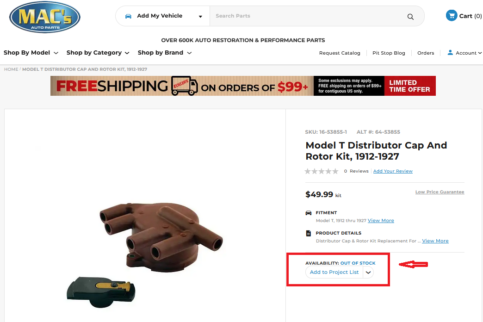483x322 pixels.
Task: Open the Shop by Category menu
Action: coord(98,53)
